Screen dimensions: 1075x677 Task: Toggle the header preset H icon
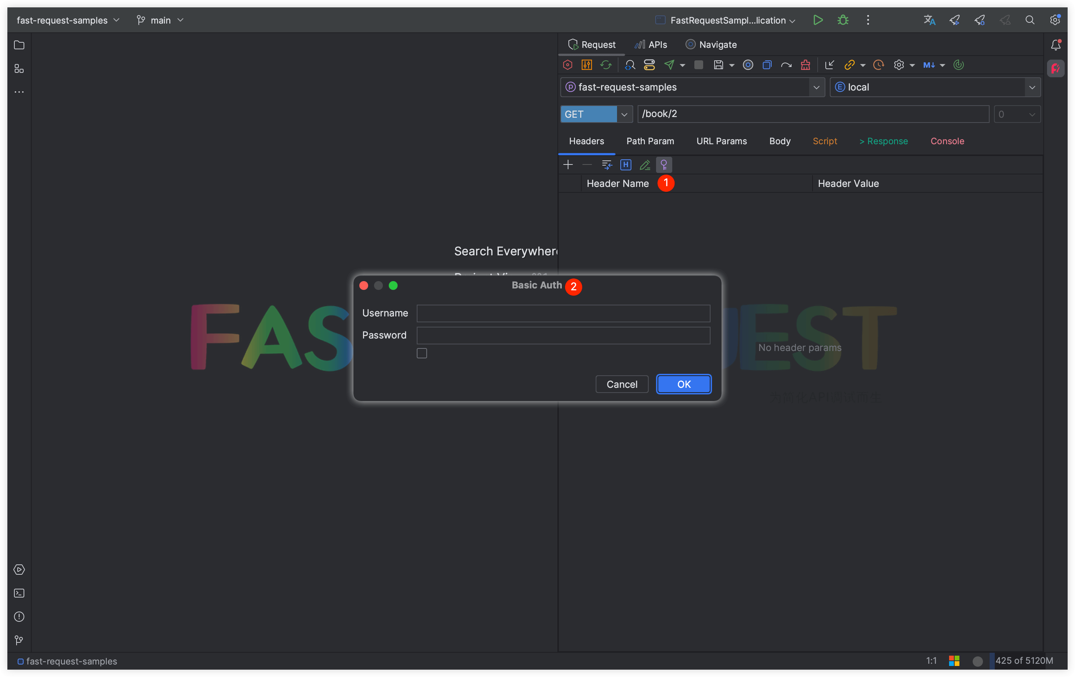[x=625, y=165]
